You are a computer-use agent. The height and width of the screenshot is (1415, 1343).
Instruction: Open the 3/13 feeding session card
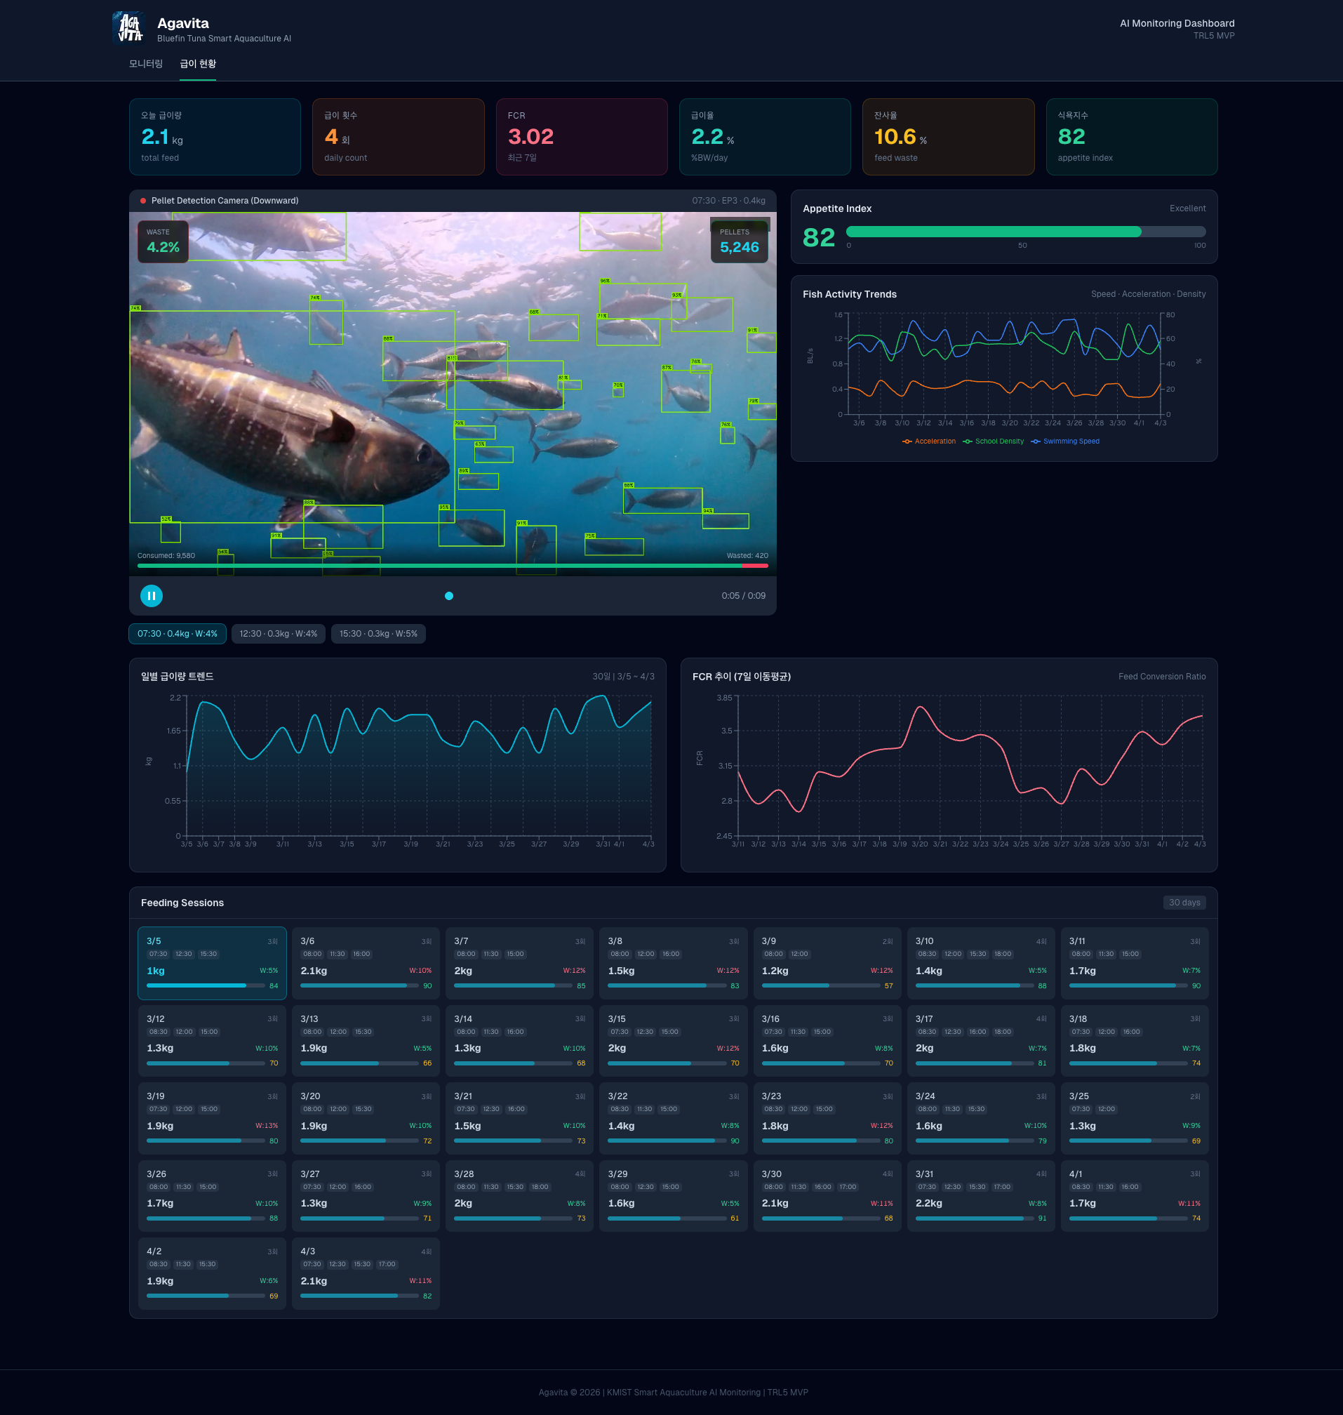click(x=366, y=1040)
